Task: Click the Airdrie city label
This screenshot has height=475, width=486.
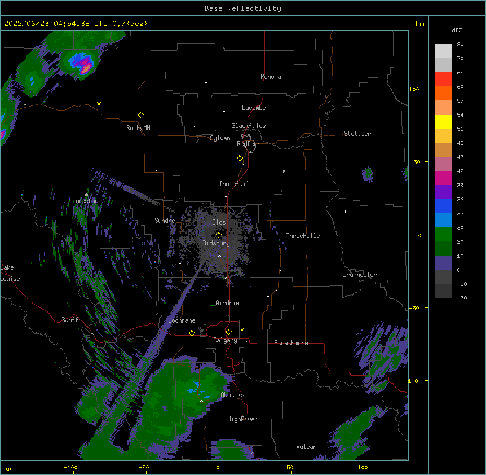Action: tap(227, 303)
